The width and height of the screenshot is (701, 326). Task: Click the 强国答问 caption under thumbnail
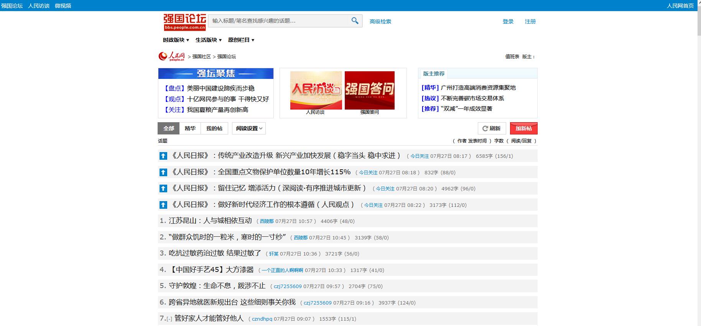369,112
